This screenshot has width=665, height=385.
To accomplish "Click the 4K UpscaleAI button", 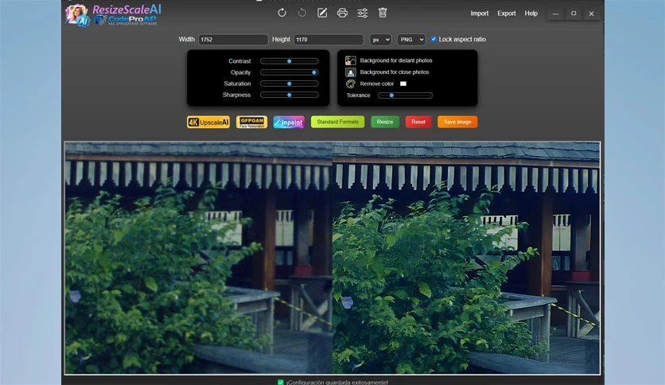I will click(x=208, y=122).
